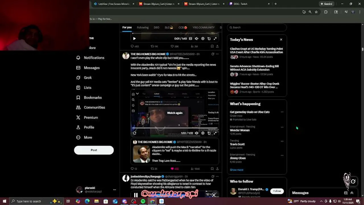Open more options on BIG HOMIES post

pyautogui.click(x=218, y=54)
